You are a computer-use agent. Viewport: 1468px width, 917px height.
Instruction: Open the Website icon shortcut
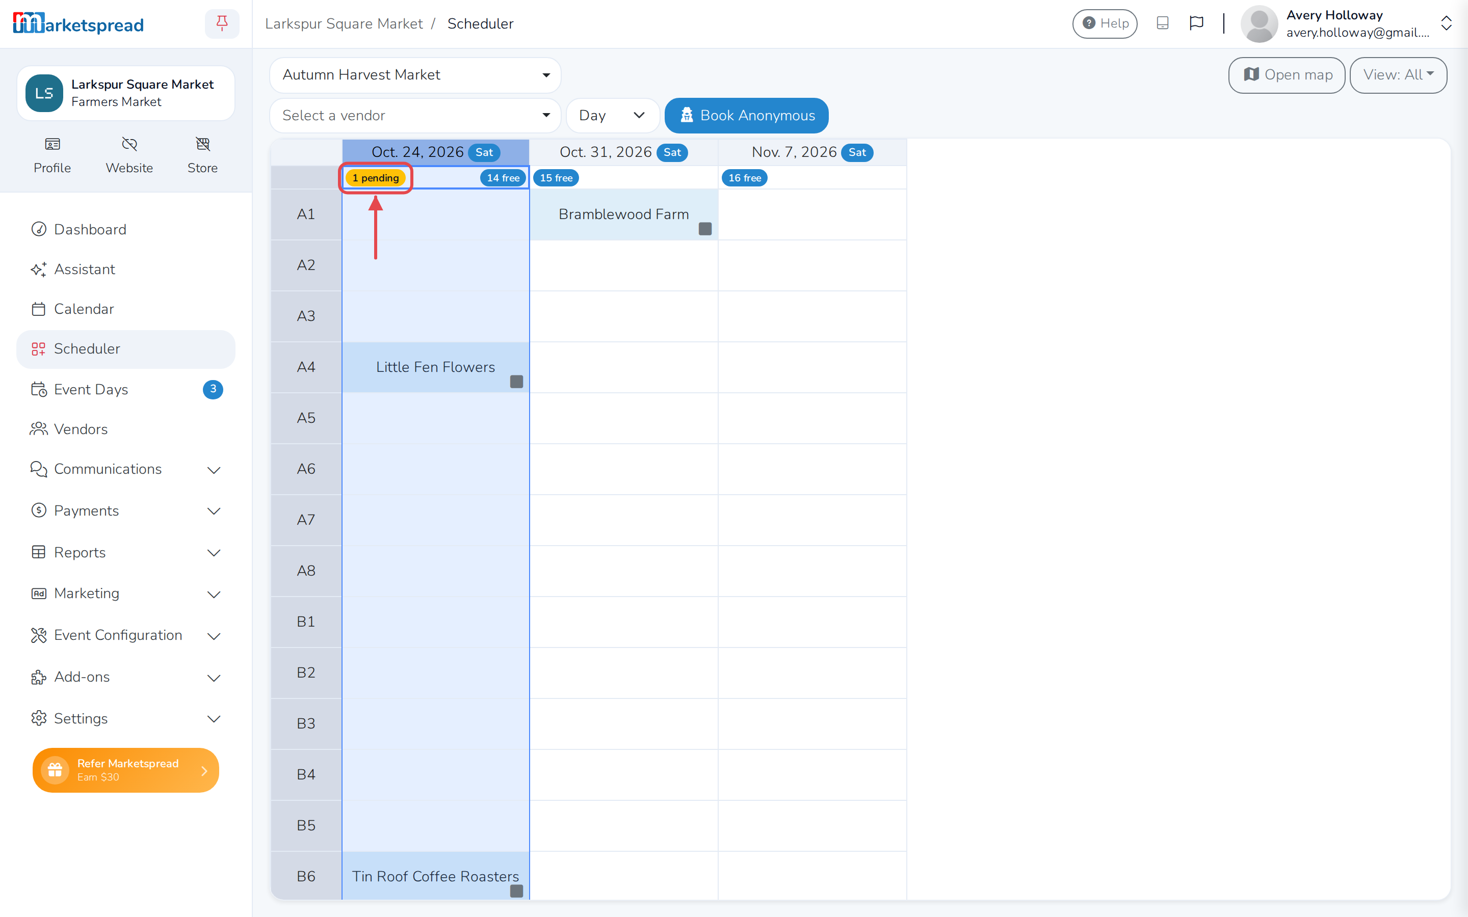tap(129, 144)
